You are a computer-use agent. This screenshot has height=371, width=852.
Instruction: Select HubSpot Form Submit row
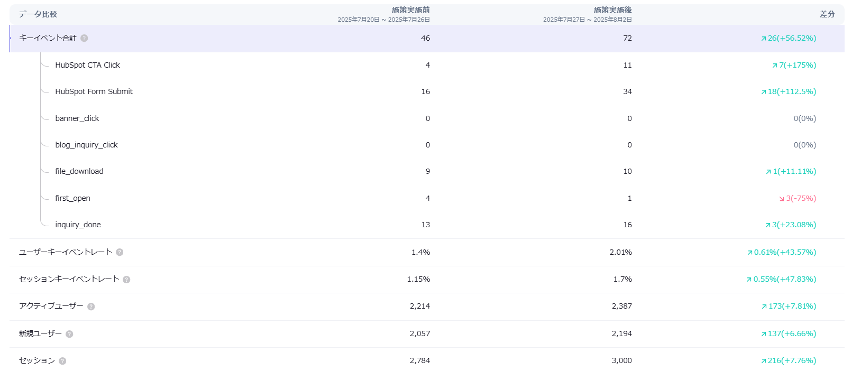point(94,91)
